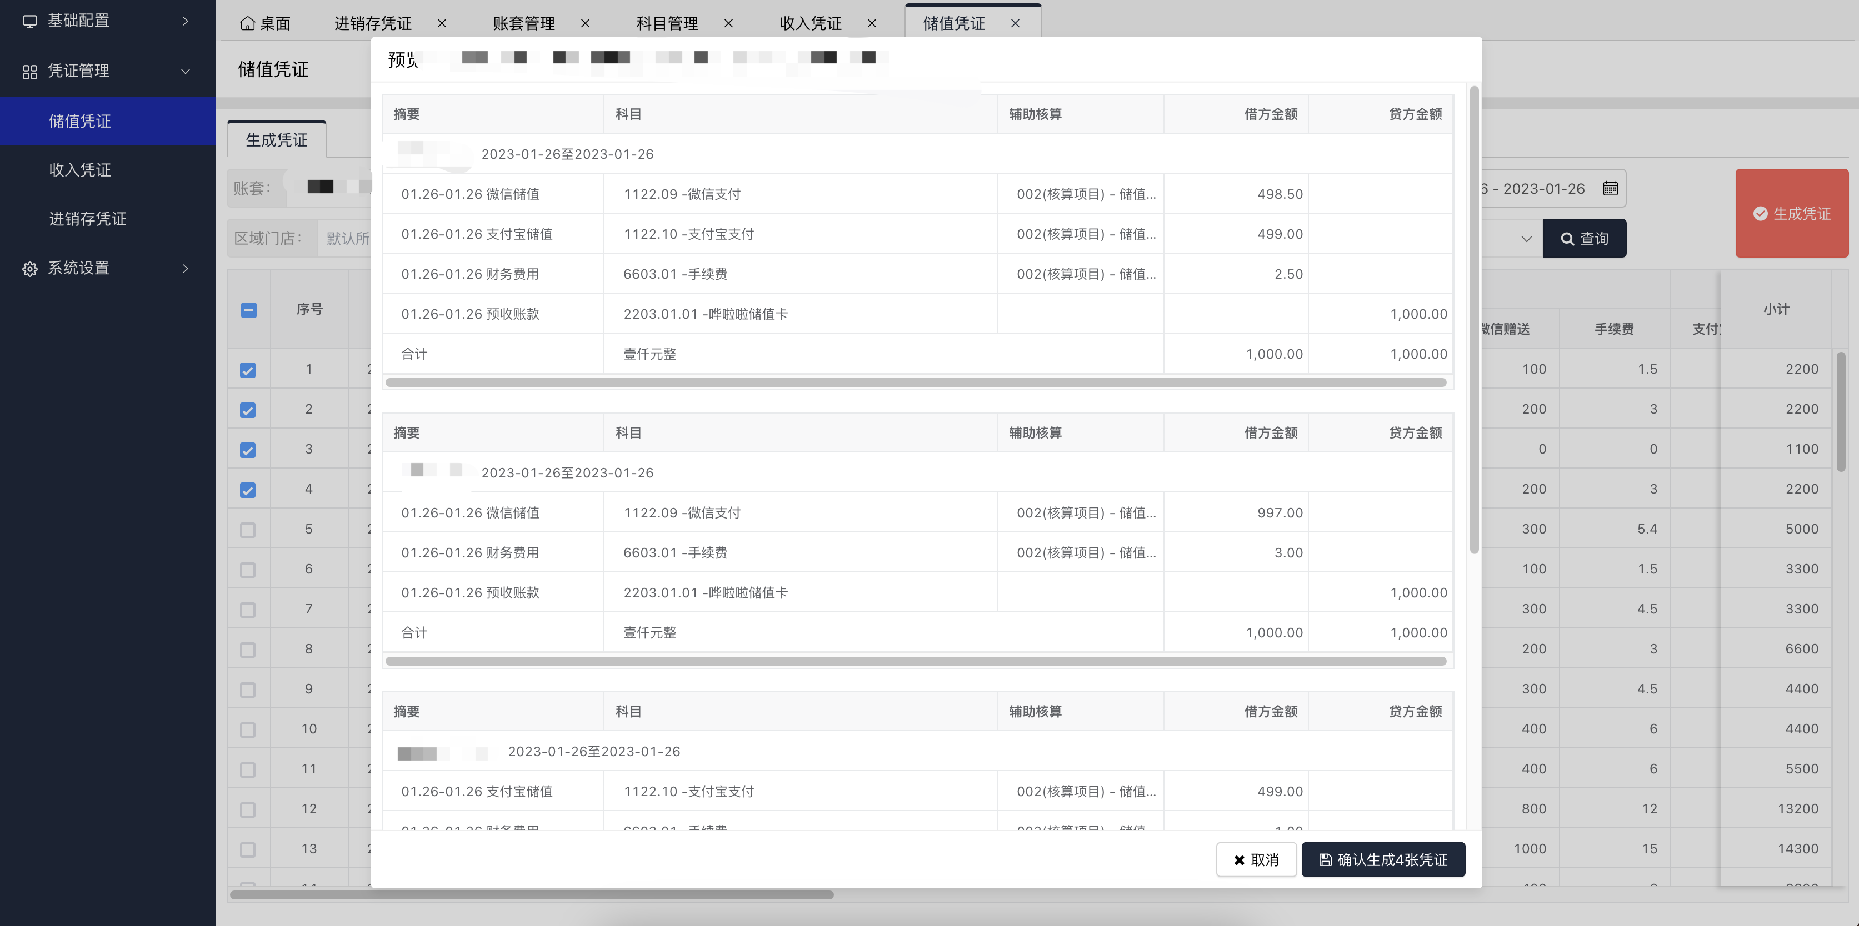Select the 生成凭证 sub-tab
Image resolution: width=1859 pixels, height=926 pixels.
coord(276,139)
